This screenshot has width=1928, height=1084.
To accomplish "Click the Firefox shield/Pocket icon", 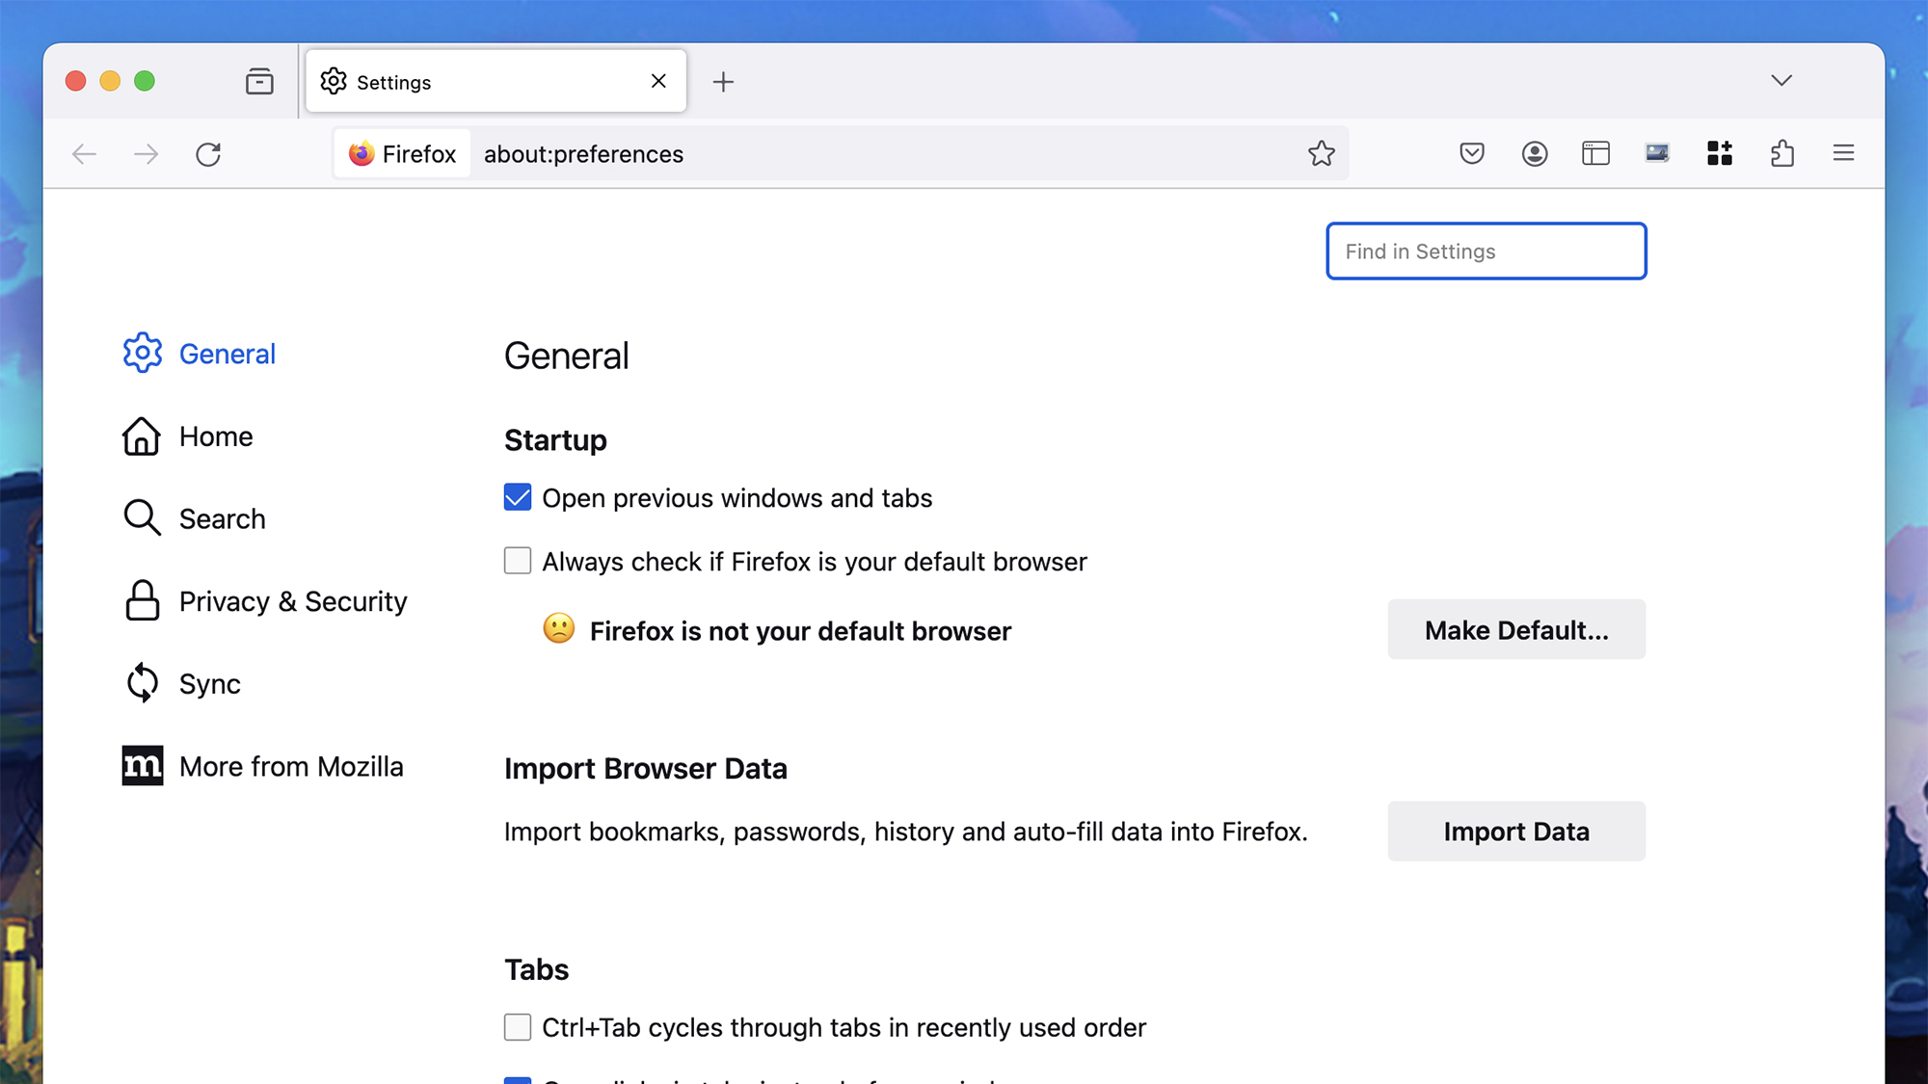I will tap(1471, 153).
